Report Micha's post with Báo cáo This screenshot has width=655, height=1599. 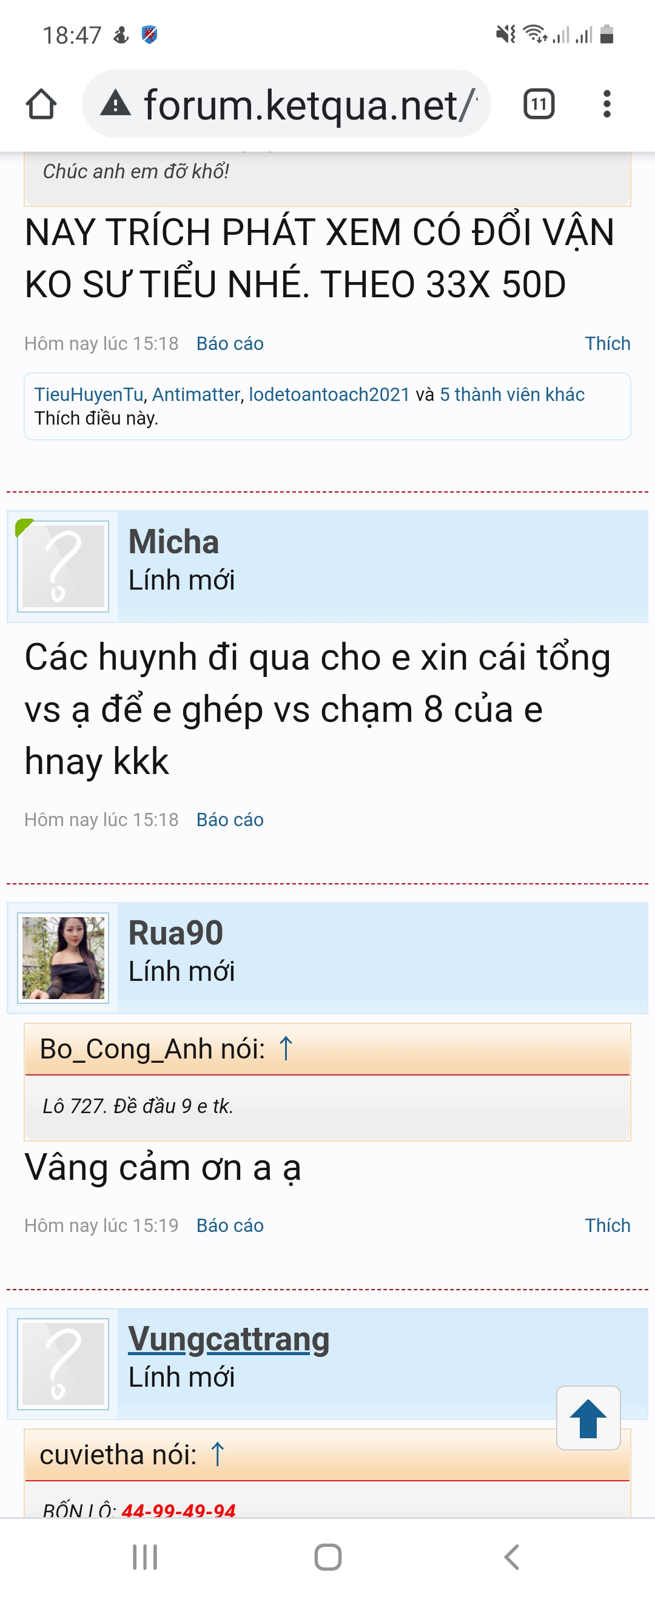(x=230, y=820)
